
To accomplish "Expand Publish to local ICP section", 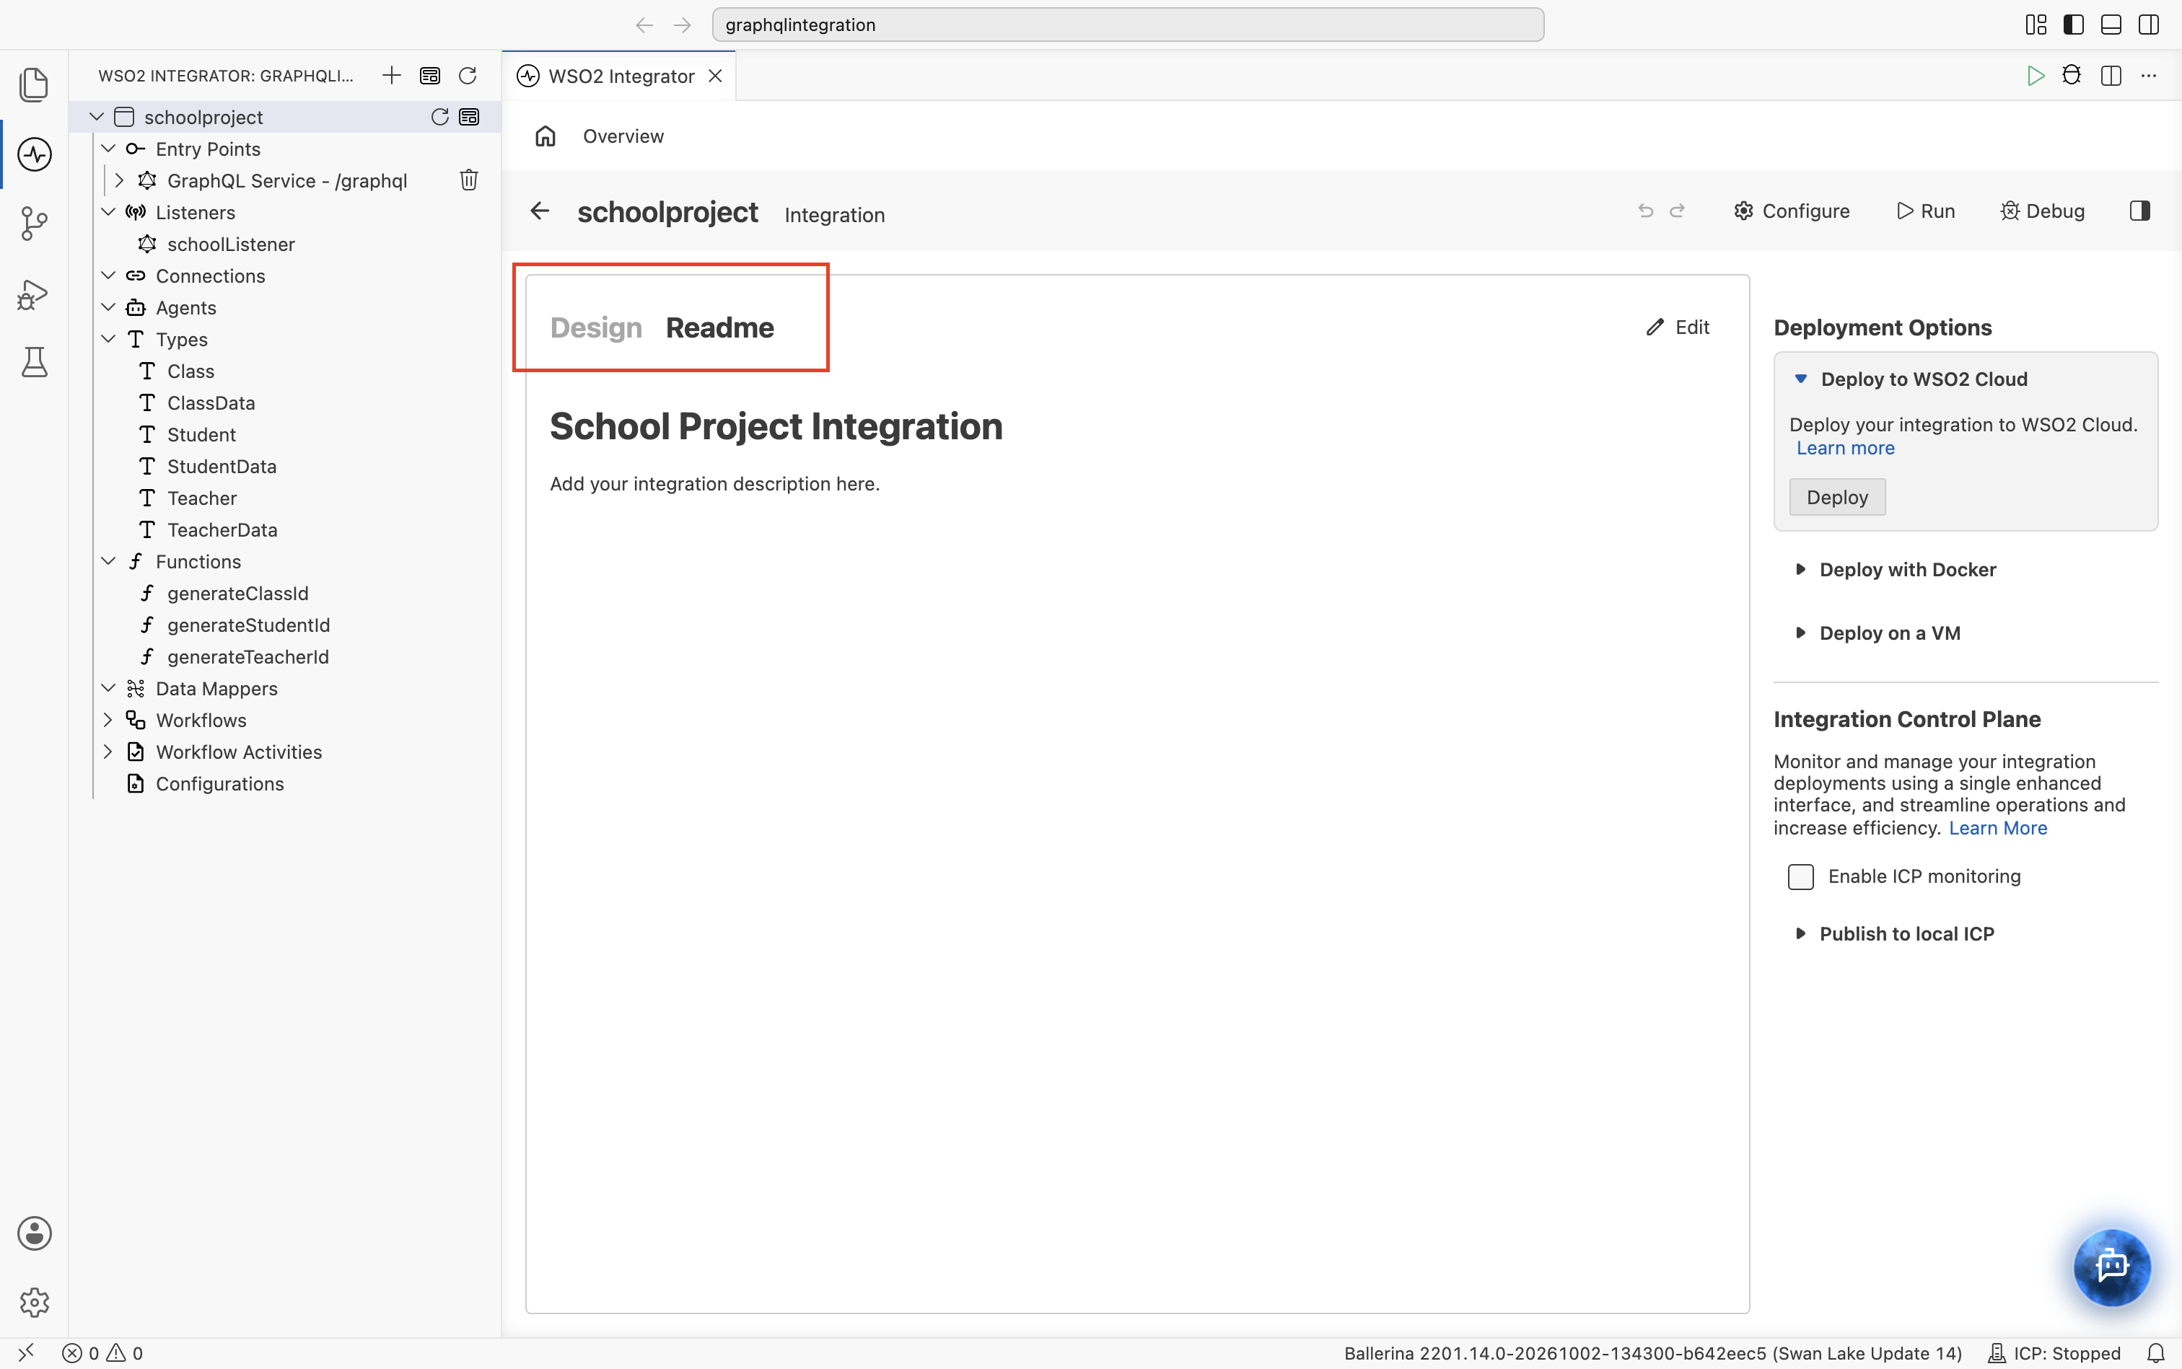I will 1801,933.
